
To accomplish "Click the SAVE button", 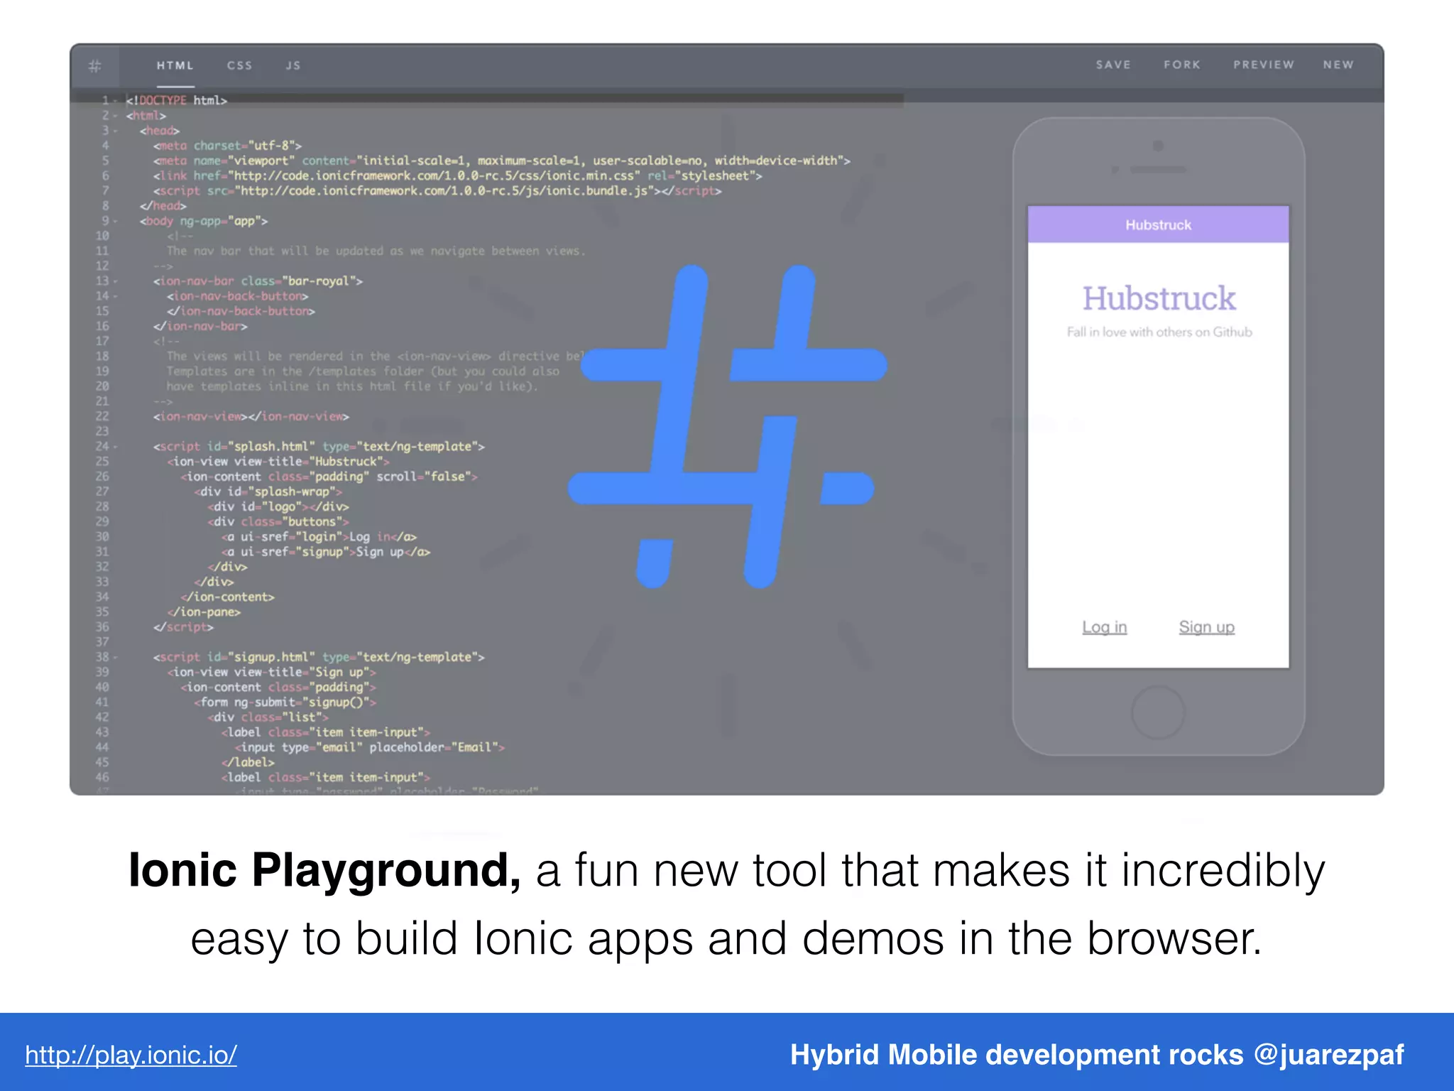I will pos(1113,65).
